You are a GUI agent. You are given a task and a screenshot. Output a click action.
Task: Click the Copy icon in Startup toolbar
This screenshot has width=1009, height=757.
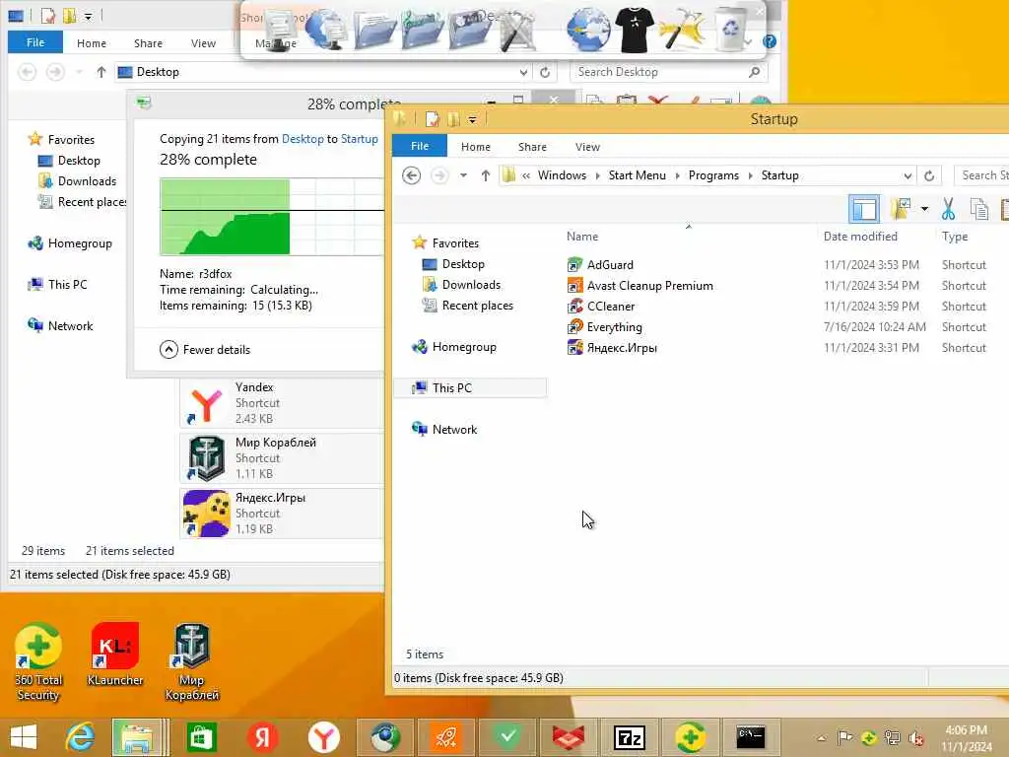[978, 209]
